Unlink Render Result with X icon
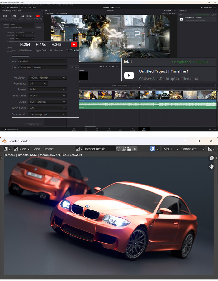 pos(135,149)
